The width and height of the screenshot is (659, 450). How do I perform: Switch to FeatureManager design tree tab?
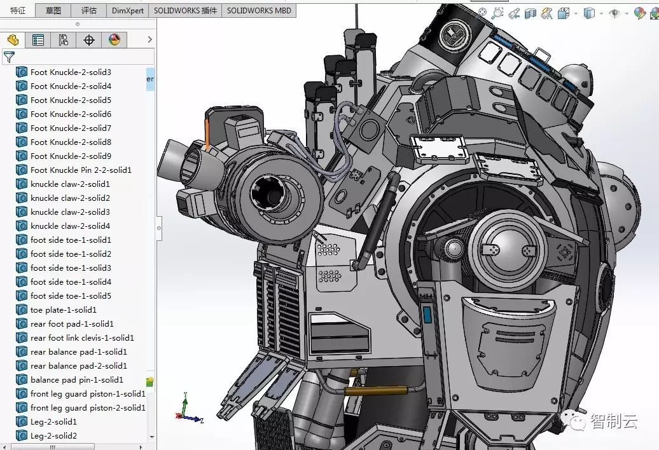(x=13, y=40)
